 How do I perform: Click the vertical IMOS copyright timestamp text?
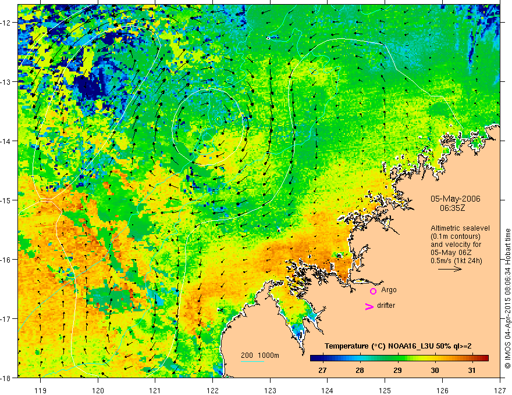(x=507, y=299)
